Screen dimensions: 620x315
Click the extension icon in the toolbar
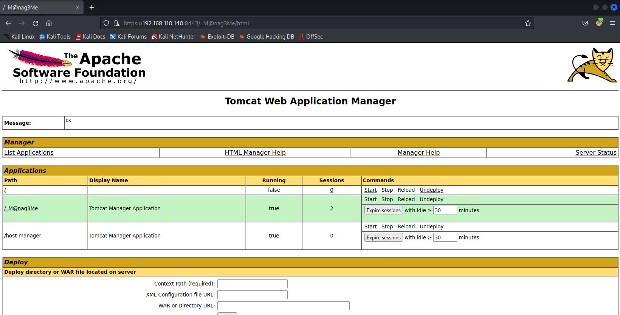599,23
